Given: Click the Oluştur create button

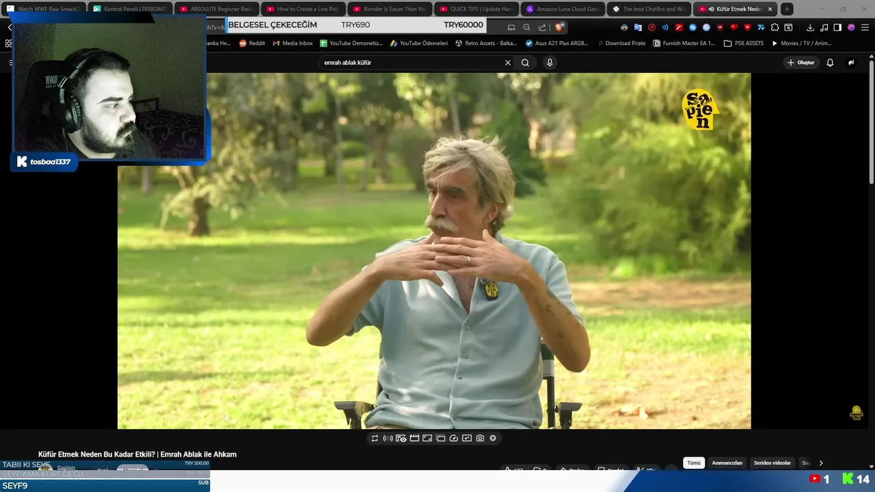Looking at the screenshot, I should point(800,62).
